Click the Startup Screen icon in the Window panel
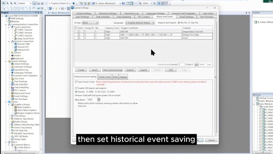The image size is (273, 154). pyautogui.click(x=257, y=98)
